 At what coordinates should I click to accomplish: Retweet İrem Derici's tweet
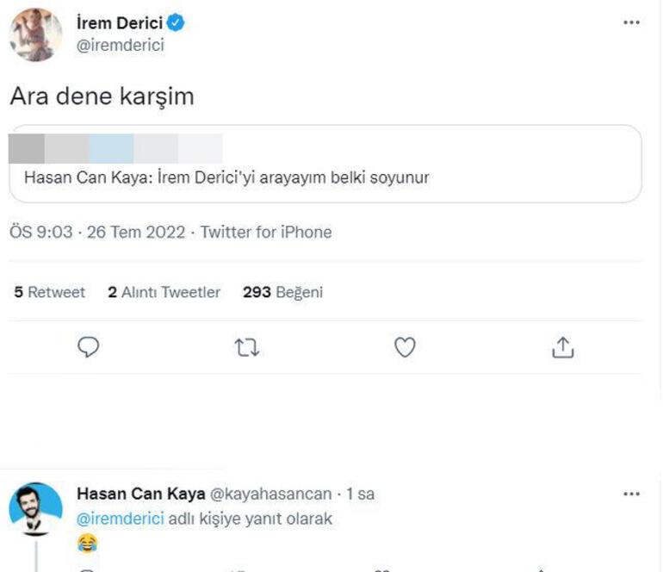tap(247, 347)
